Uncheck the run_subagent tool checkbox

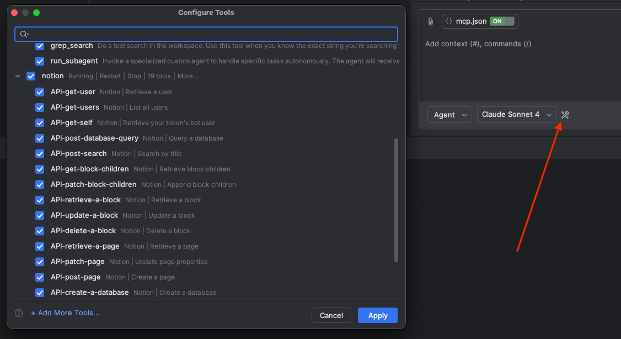point(40,61)
